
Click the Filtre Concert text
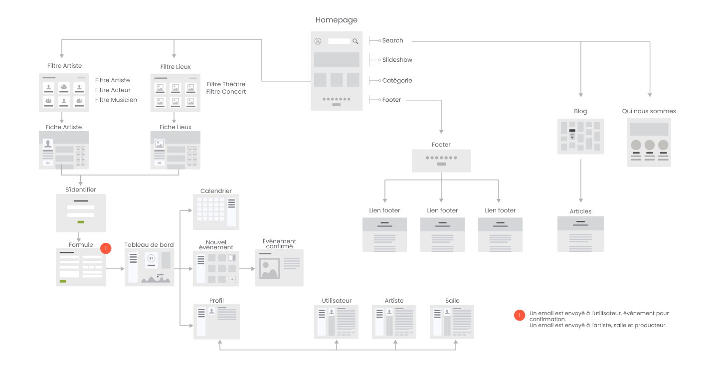[x=226, y=92]
